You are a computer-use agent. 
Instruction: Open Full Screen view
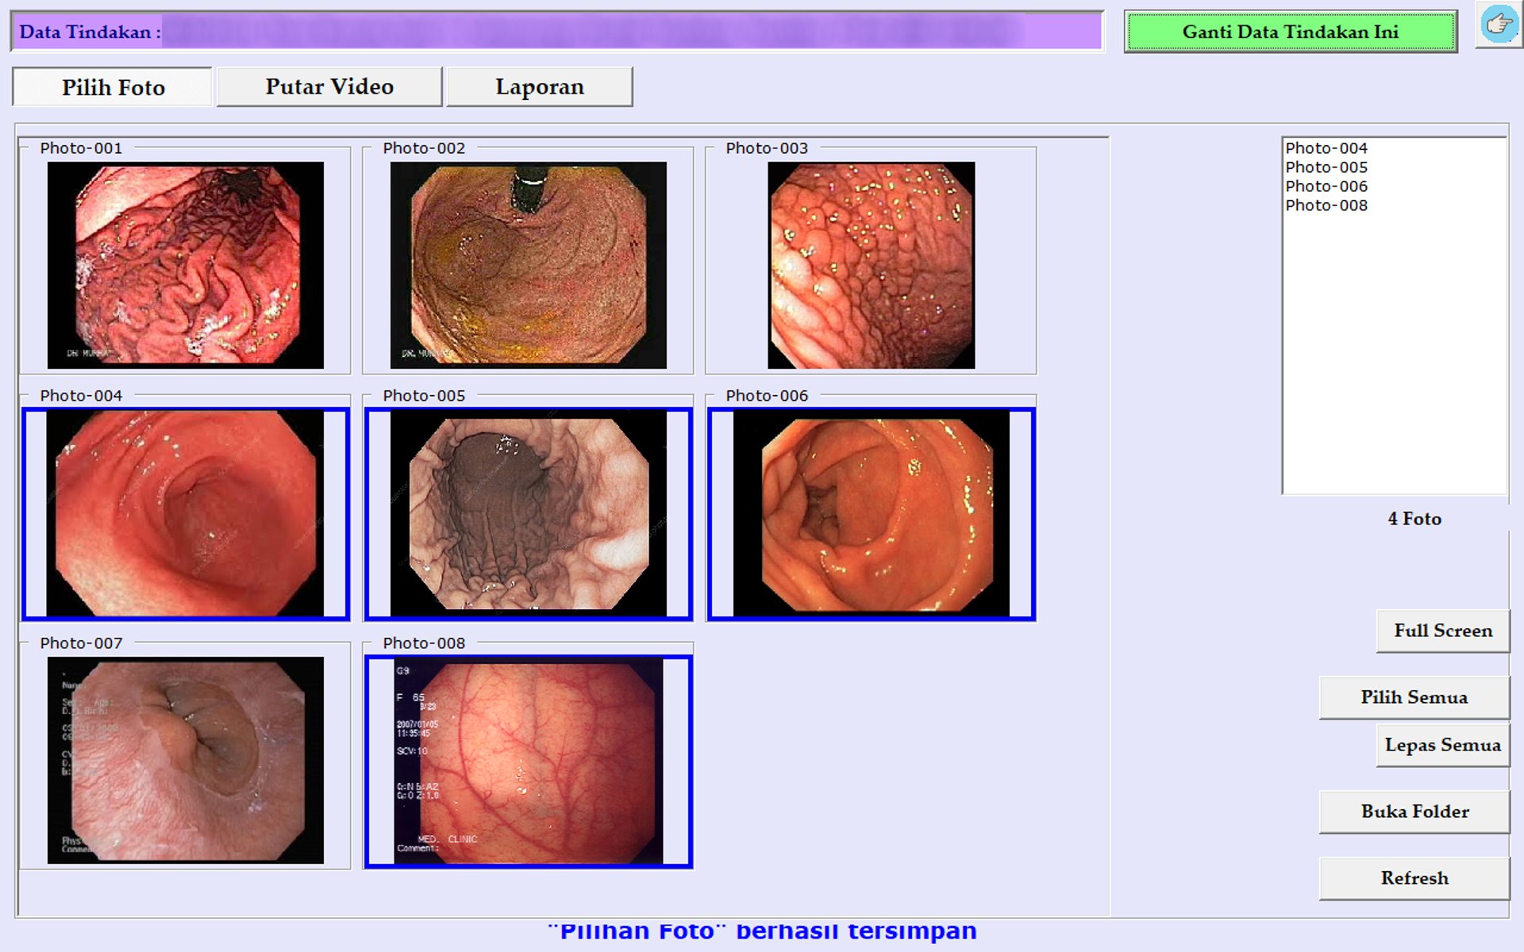click(1442, 631)
